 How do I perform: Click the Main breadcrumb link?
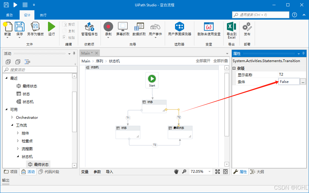pos(86,61)
